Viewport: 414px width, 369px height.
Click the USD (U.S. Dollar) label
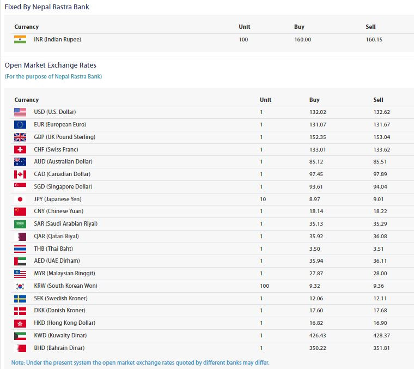point(54,112)
